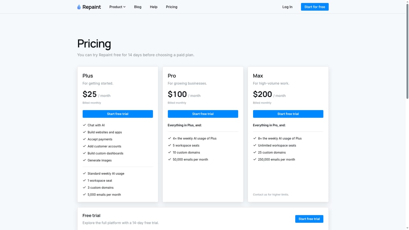This screenshot has height=230, width=409.
Task: Click the Start for free button
Action: tap(315, 7)
